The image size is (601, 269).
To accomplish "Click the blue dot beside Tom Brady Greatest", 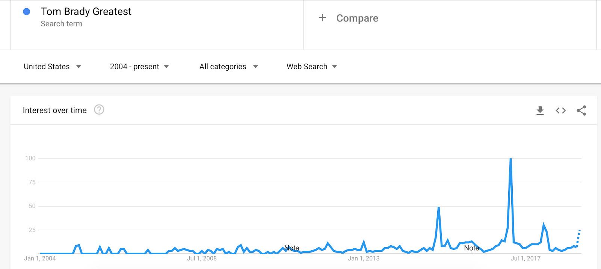I will [x=27, y=12].
